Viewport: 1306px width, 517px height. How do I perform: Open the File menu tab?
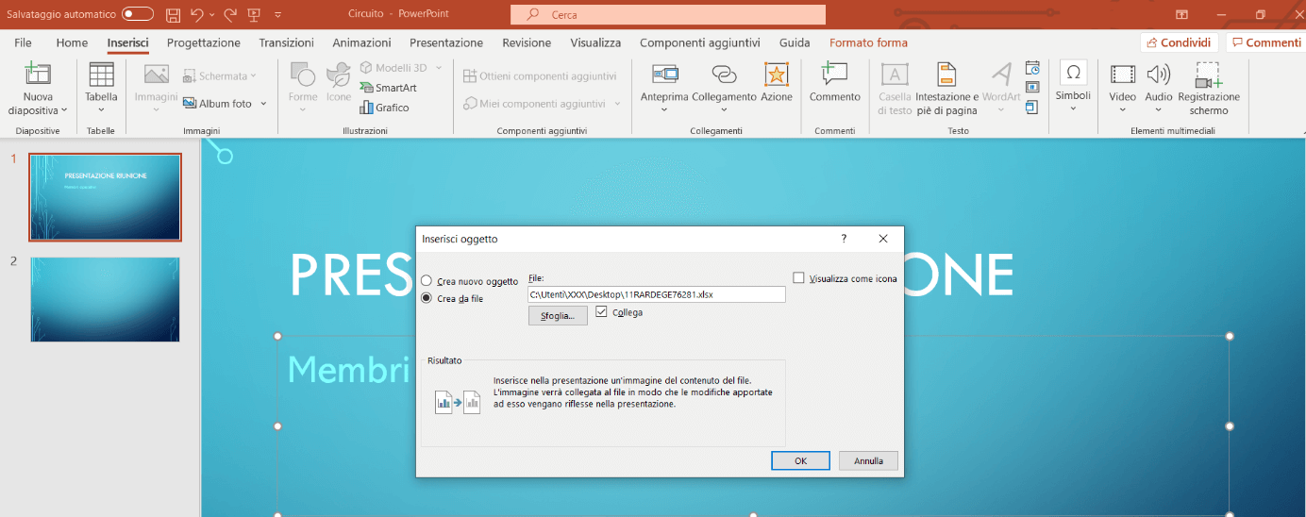click(x=23, y=42)
